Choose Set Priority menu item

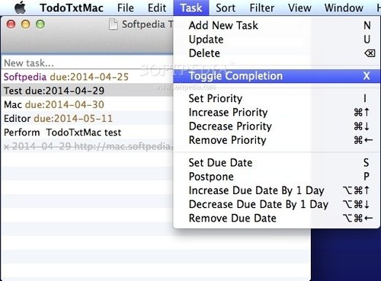point(277,98)
